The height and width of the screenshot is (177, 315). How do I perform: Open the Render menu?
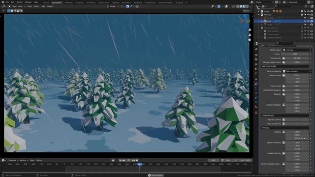tap(20, 2)
